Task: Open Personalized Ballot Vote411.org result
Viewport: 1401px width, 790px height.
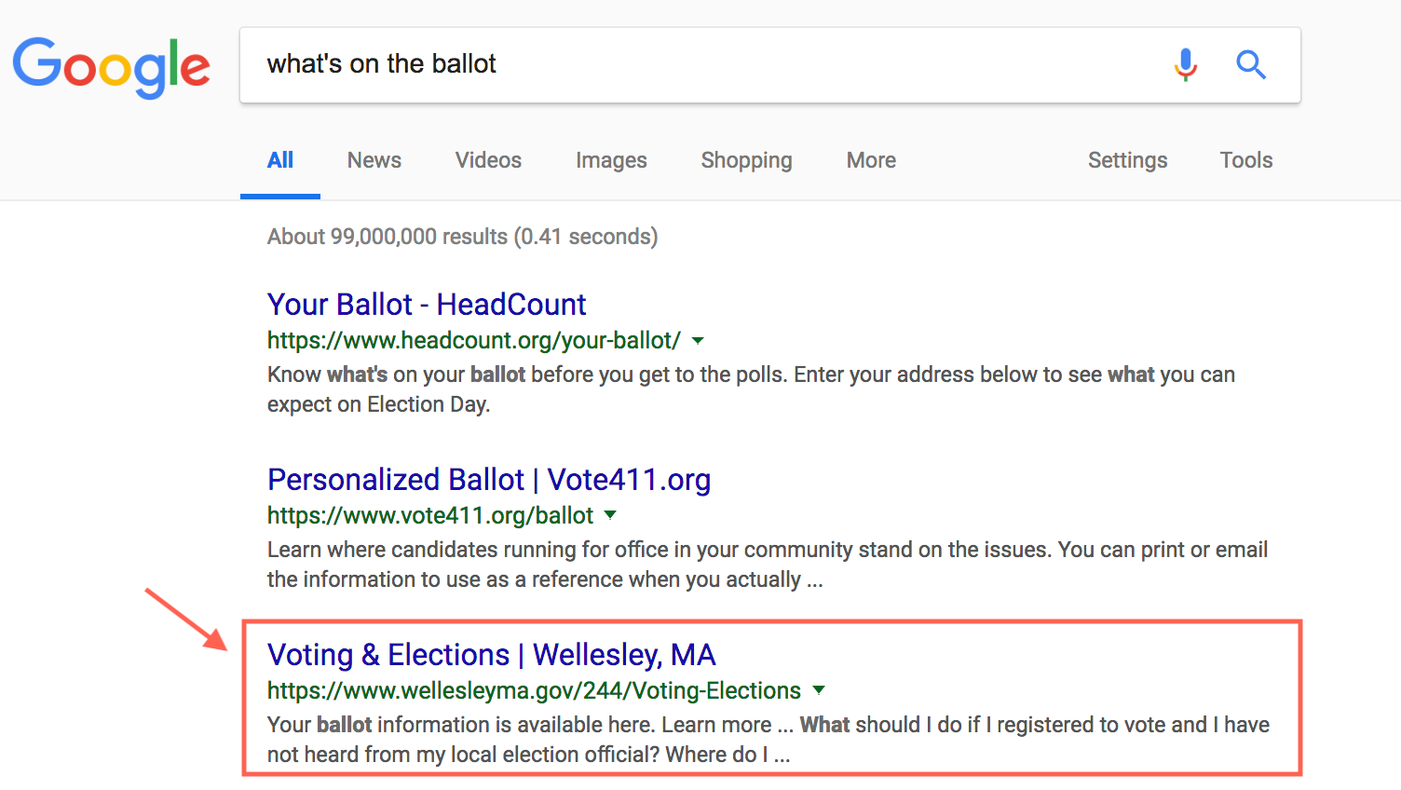Action: 489,480
